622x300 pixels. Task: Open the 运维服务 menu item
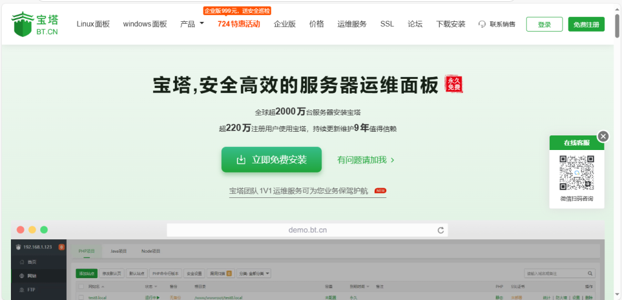tap(352, 24)
